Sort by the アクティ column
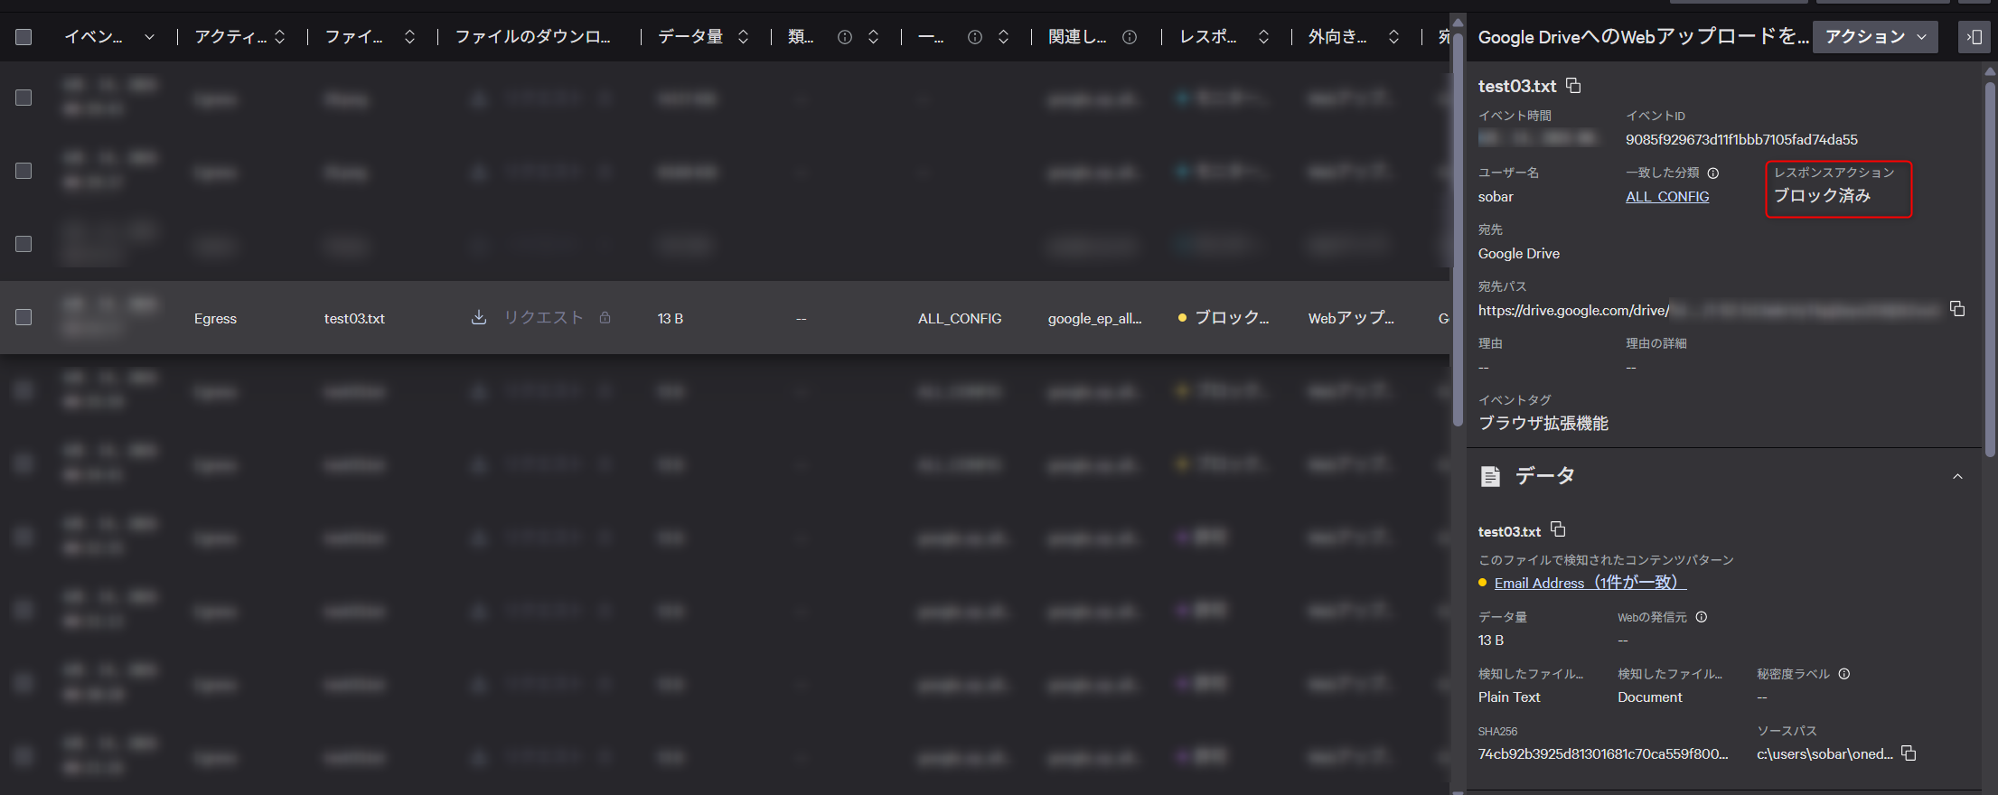Image resolution: width=1998 pixels, height=795 pixels. 280,37
